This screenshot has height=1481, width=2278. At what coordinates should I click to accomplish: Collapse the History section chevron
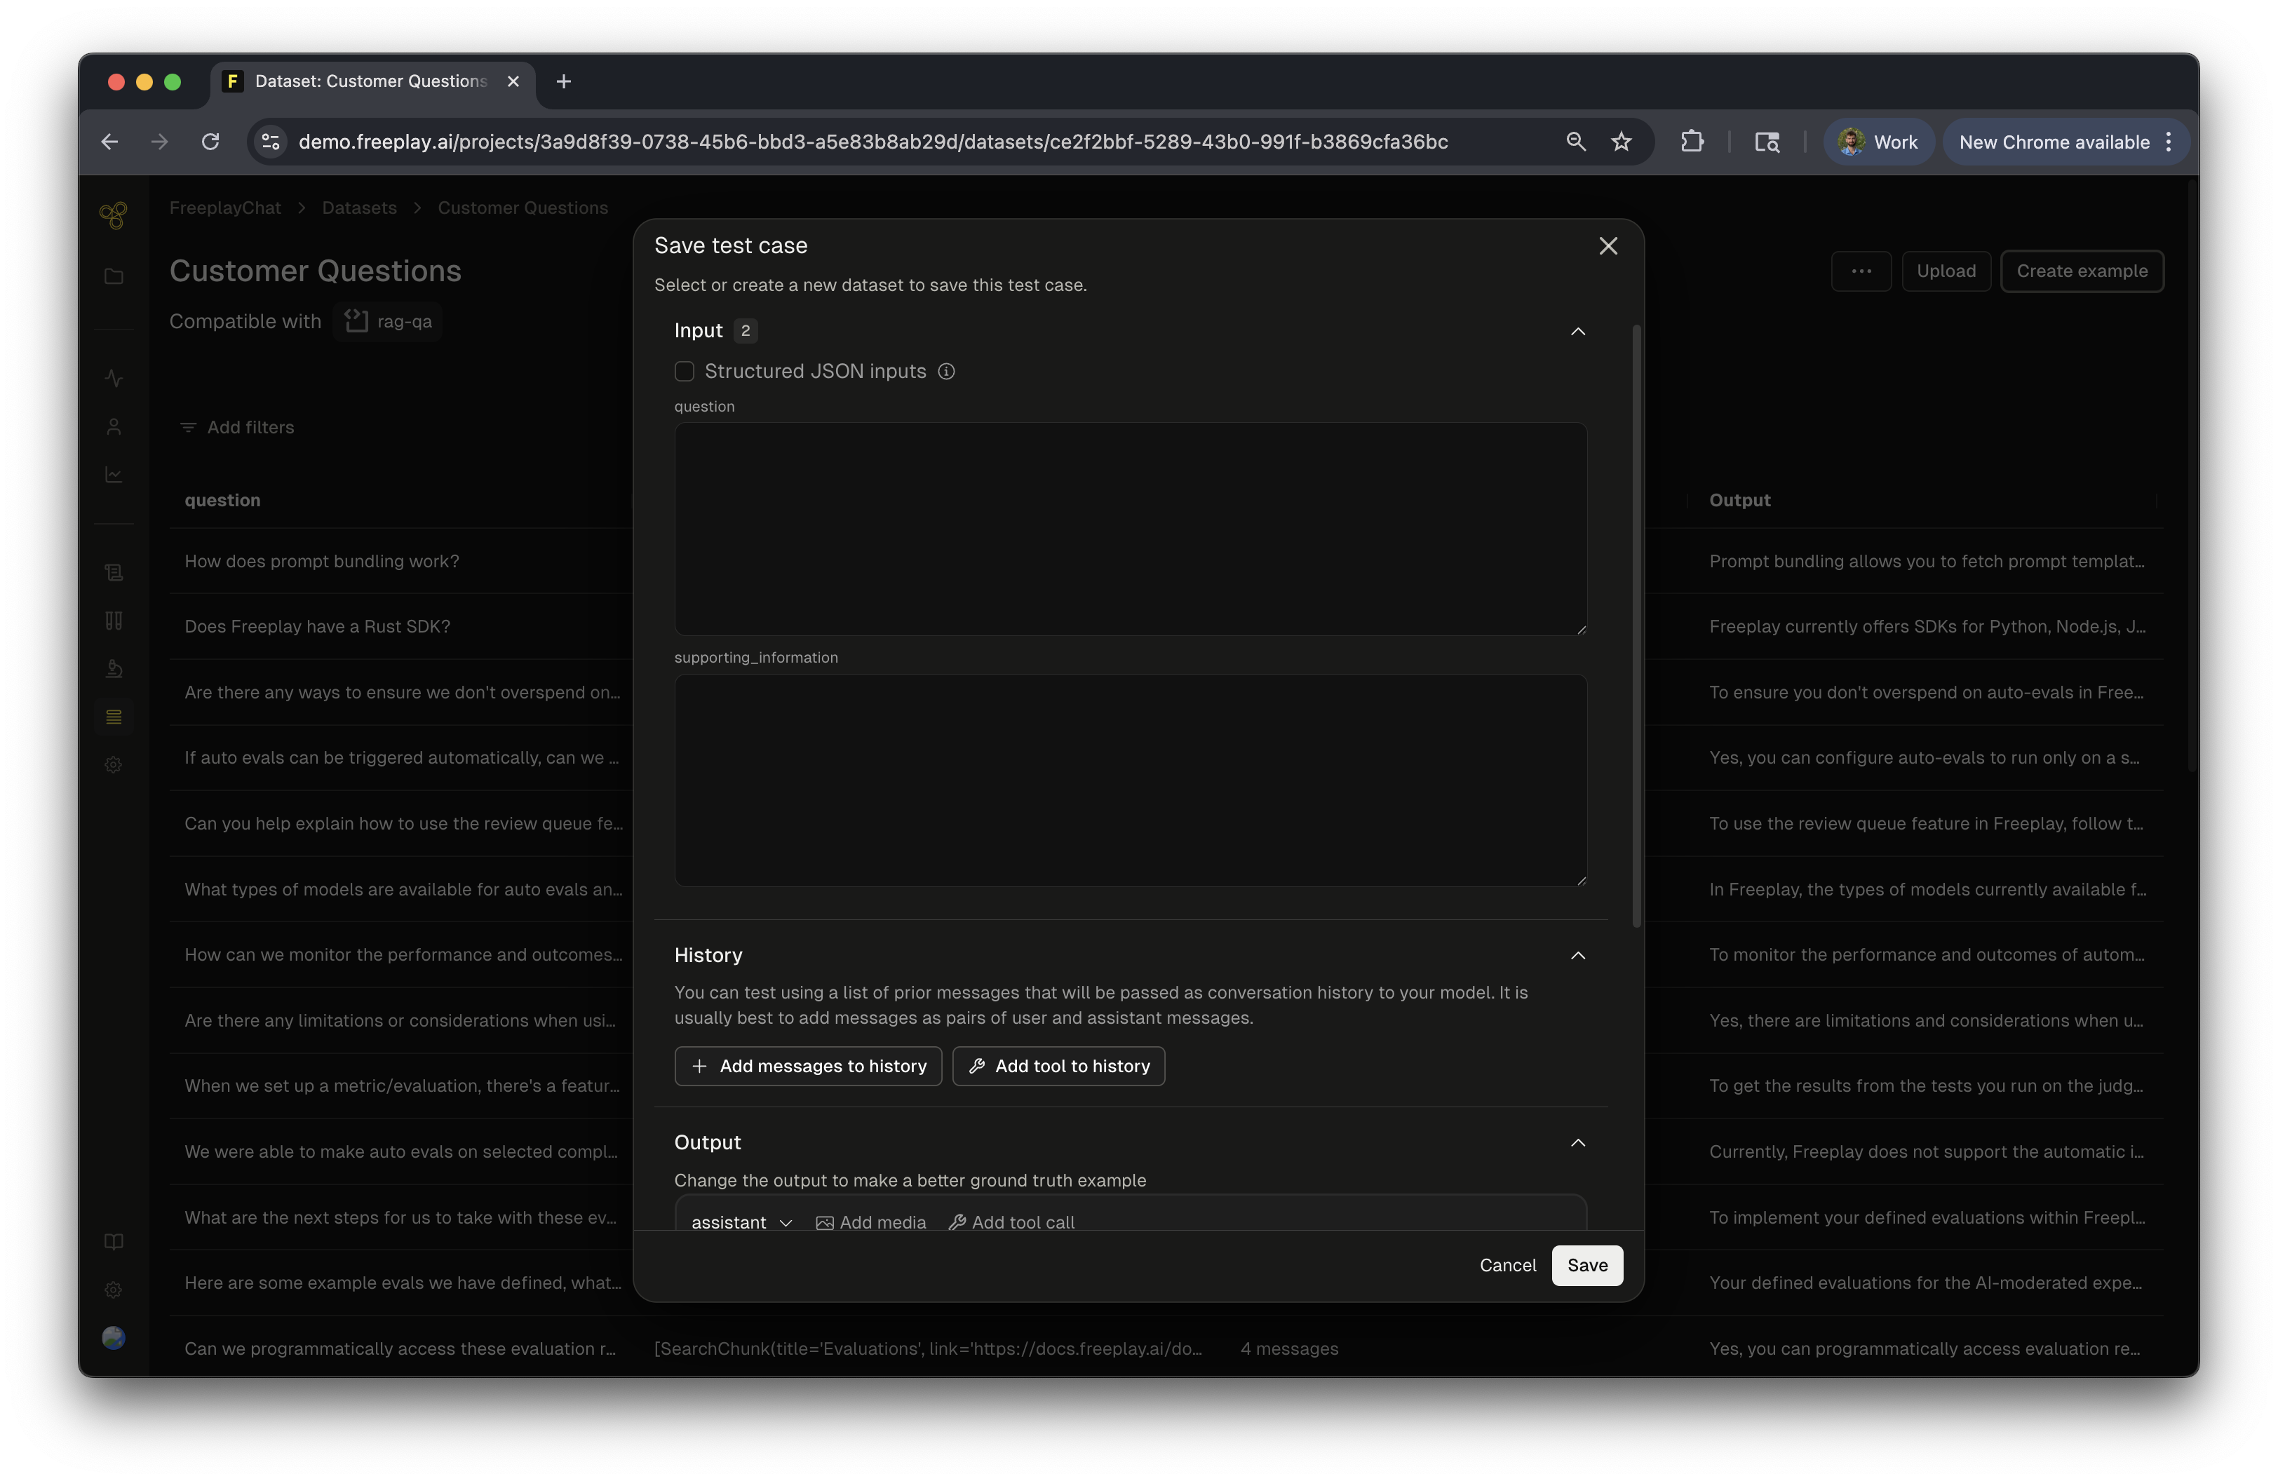[x=1577, y=956]
